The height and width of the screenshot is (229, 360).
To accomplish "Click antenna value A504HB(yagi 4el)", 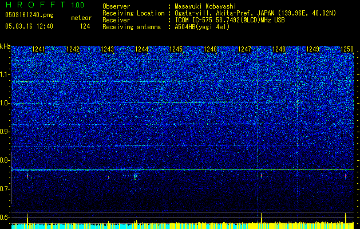I will [202, 27].
